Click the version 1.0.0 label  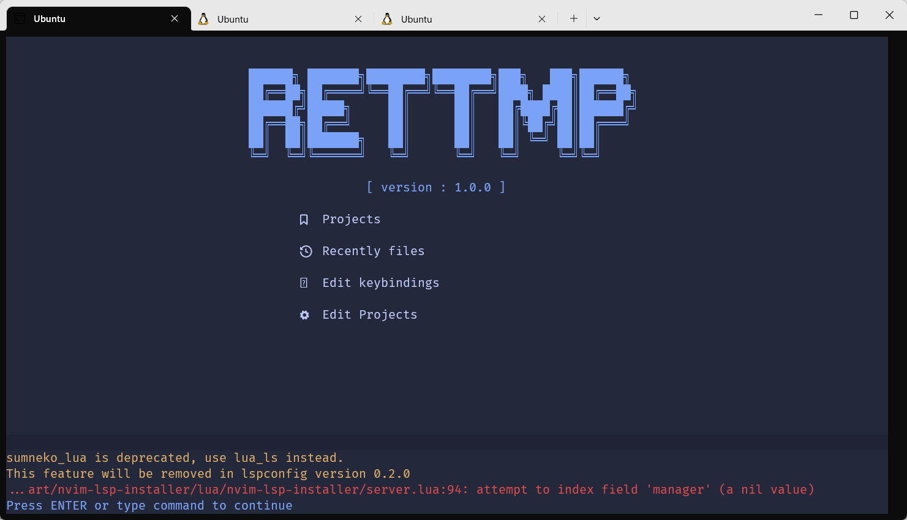point(437,187)
